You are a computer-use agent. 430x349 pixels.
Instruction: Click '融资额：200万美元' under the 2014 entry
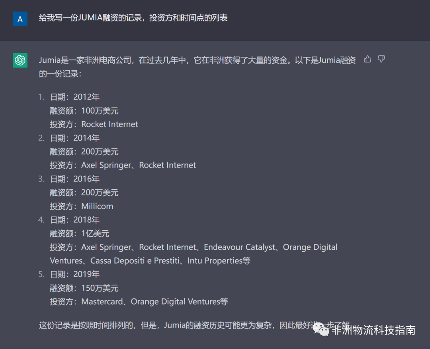(x=84, y=152)
